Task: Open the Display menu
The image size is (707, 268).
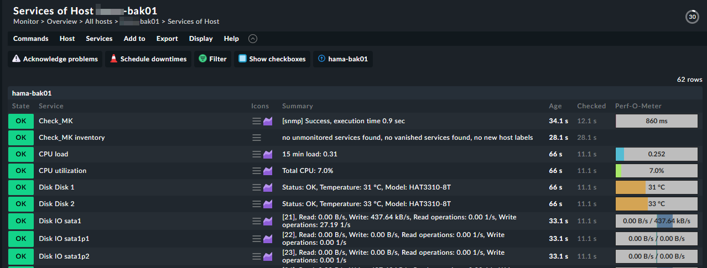Action: click(x=201, y=39)
